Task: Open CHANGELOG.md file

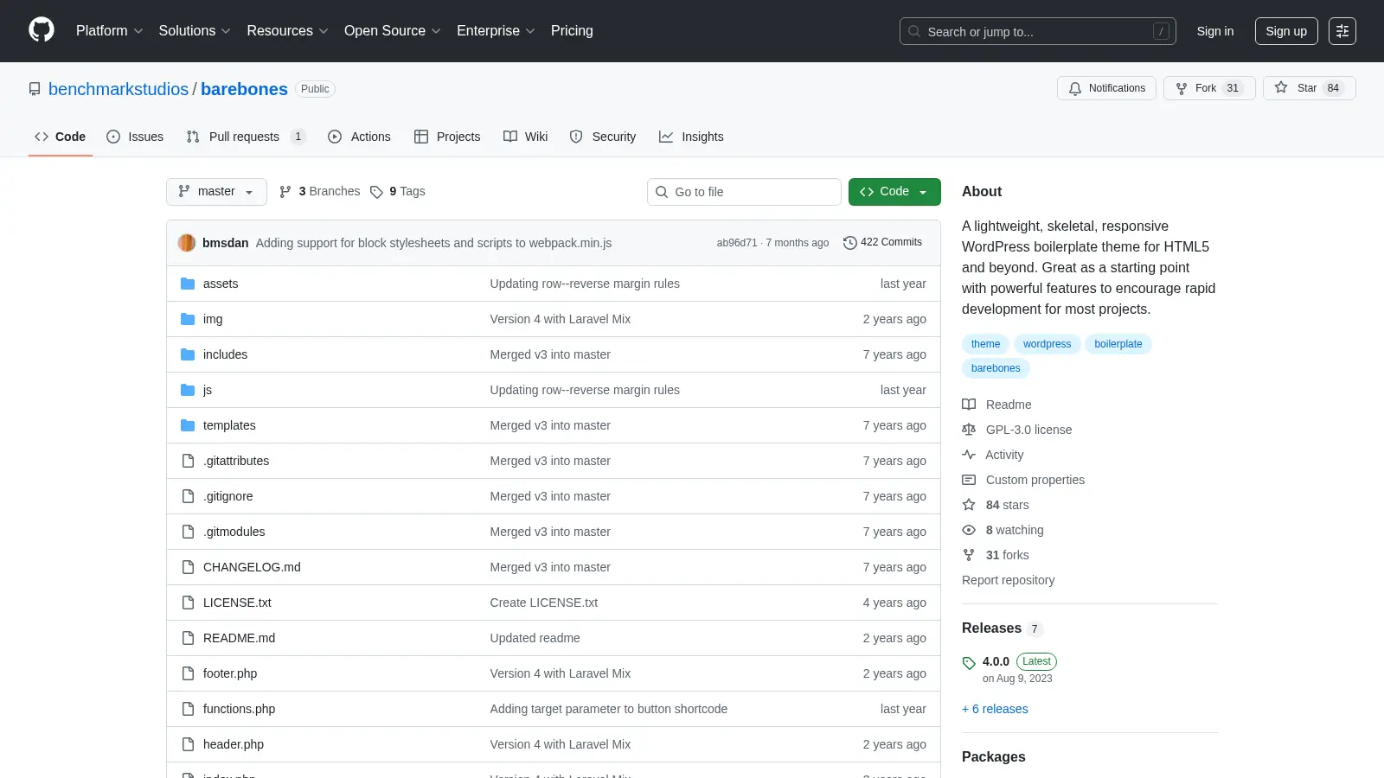Action: point(252,567)
